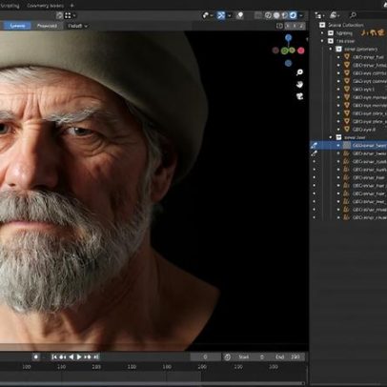
Task: Click the bright red X axis gizmo ball
Action: [x=300, y=51]
